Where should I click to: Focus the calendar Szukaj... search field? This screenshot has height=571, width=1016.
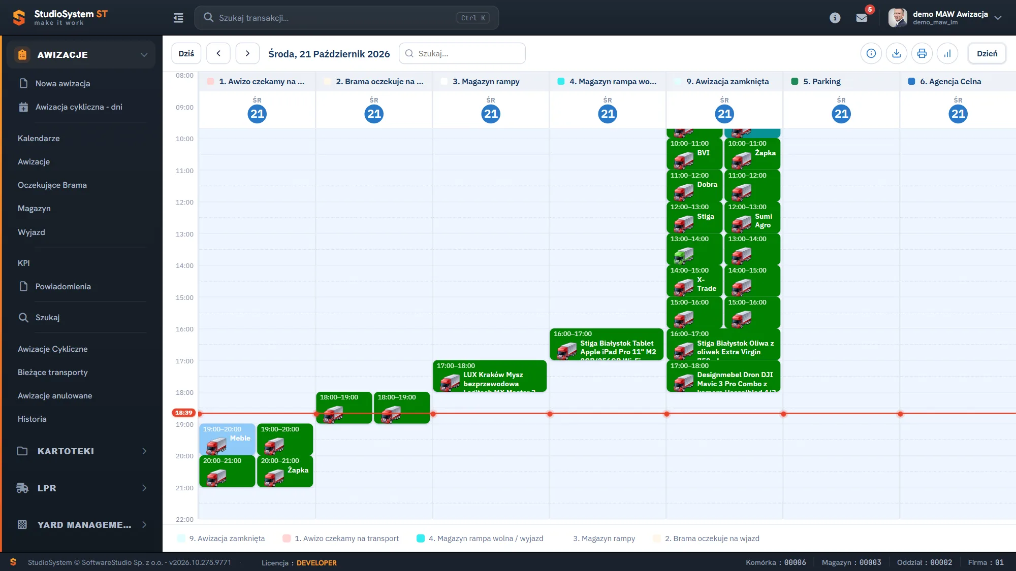[x=462, y=53]
